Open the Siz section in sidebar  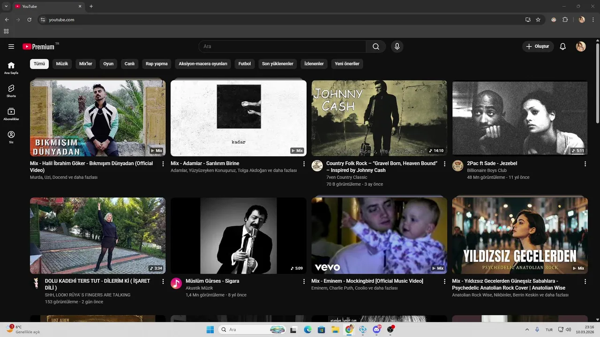coord(11,137)
